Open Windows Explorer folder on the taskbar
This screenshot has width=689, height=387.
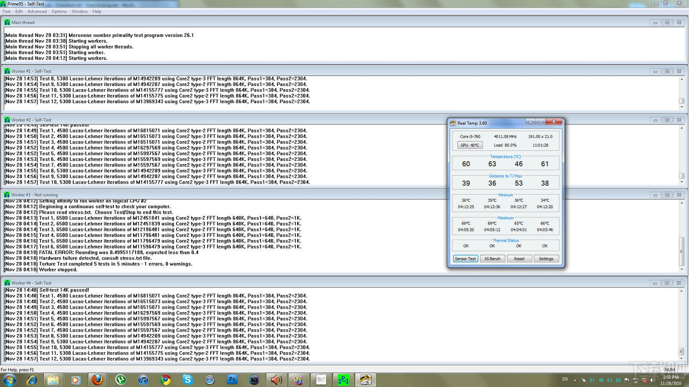[x=53, y=380]
